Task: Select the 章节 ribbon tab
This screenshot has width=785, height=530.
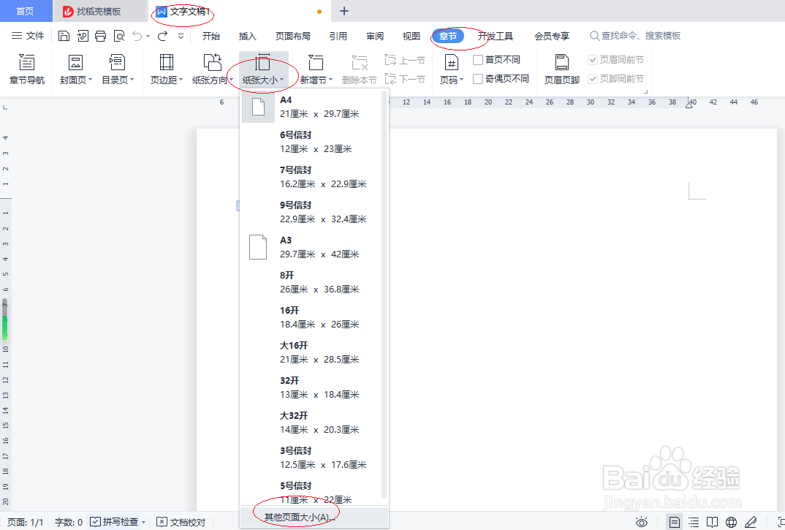Action: coord(447,36)
